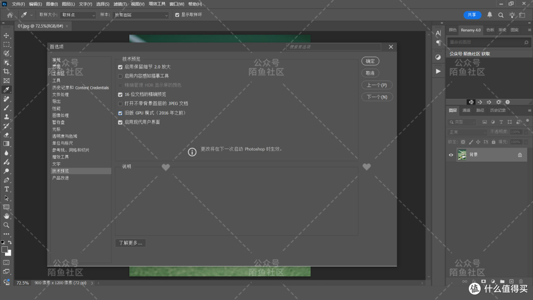Click the 搜索首选项 search field
Image resolution: width=533 pixels, height=300 pixels.
tap(334, 47)
